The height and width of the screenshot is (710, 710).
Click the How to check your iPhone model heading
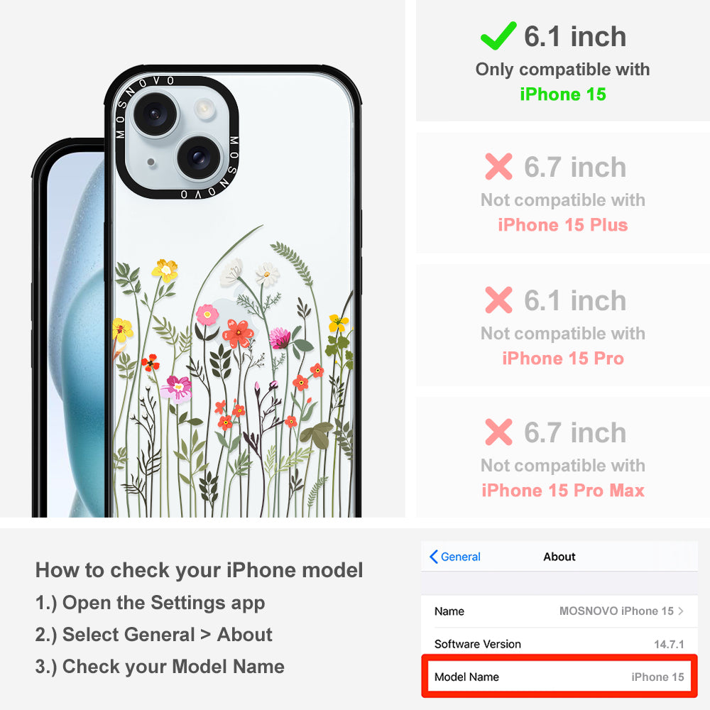tap(200, 570)
